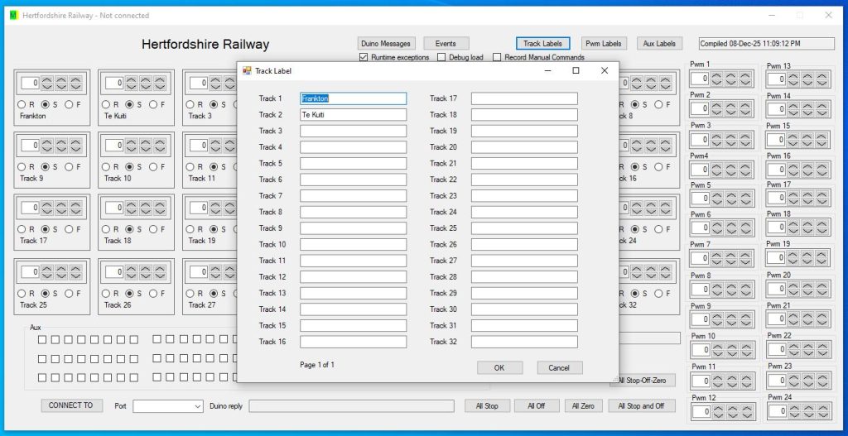848x436 pixels.
Task: Select the F radio button for Te Kuiti
Action: point(152,105)
